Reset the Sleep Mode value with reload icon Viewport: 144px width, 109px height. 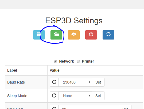(x=54, y=95)
